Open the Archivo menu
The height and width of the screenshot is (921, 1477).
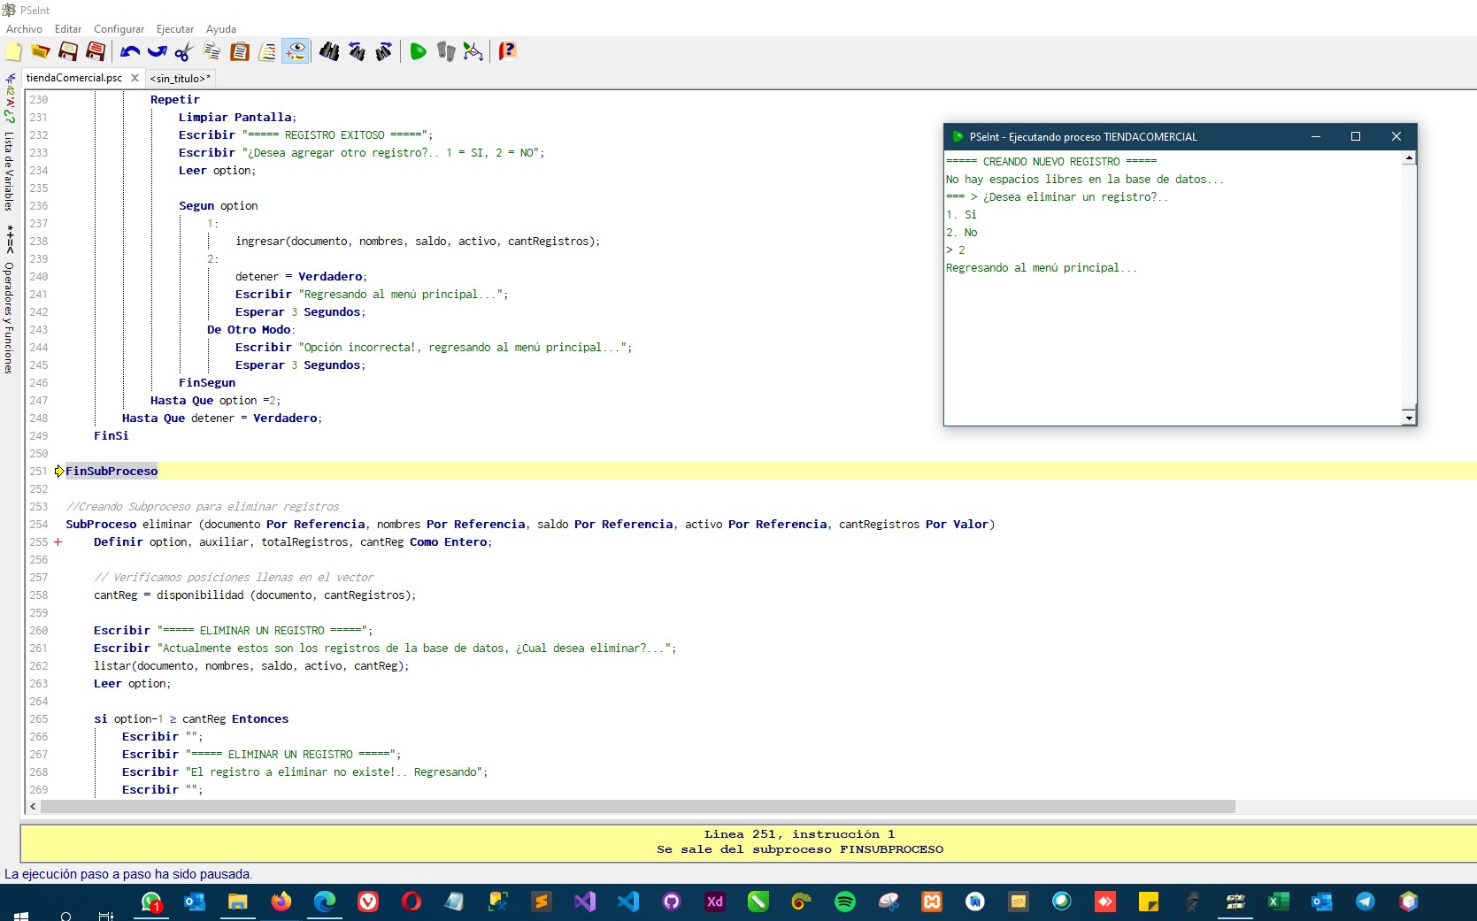[24, 28]
